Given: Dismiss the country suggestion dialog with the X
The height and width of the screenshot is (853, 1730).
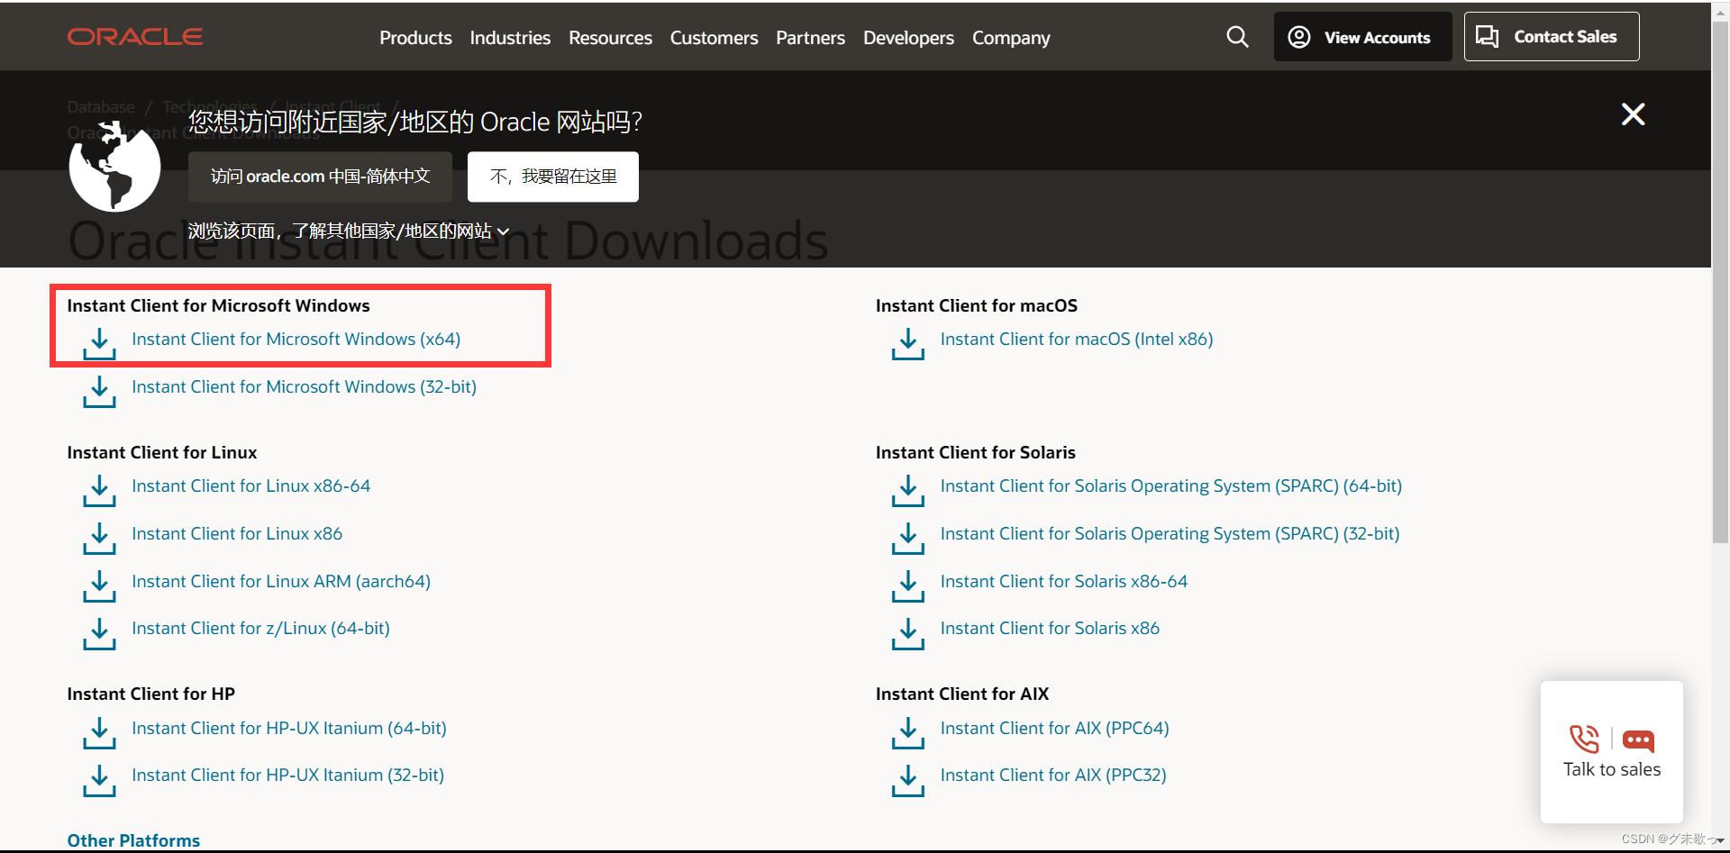Looking at the screenshot, I should [x=1634, y=114].
